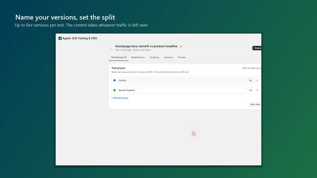The height and width of the screenshot is (178, 317).
Task: Click the Benefit headline traffic percentage field
Action: tap(251, 90)
